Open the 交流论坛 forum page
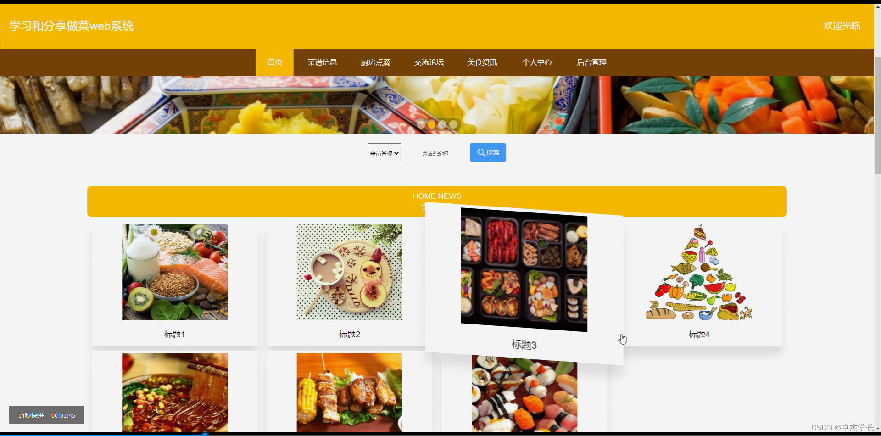Viewport: 881px width, 436px height. click(x=429, y=62)
